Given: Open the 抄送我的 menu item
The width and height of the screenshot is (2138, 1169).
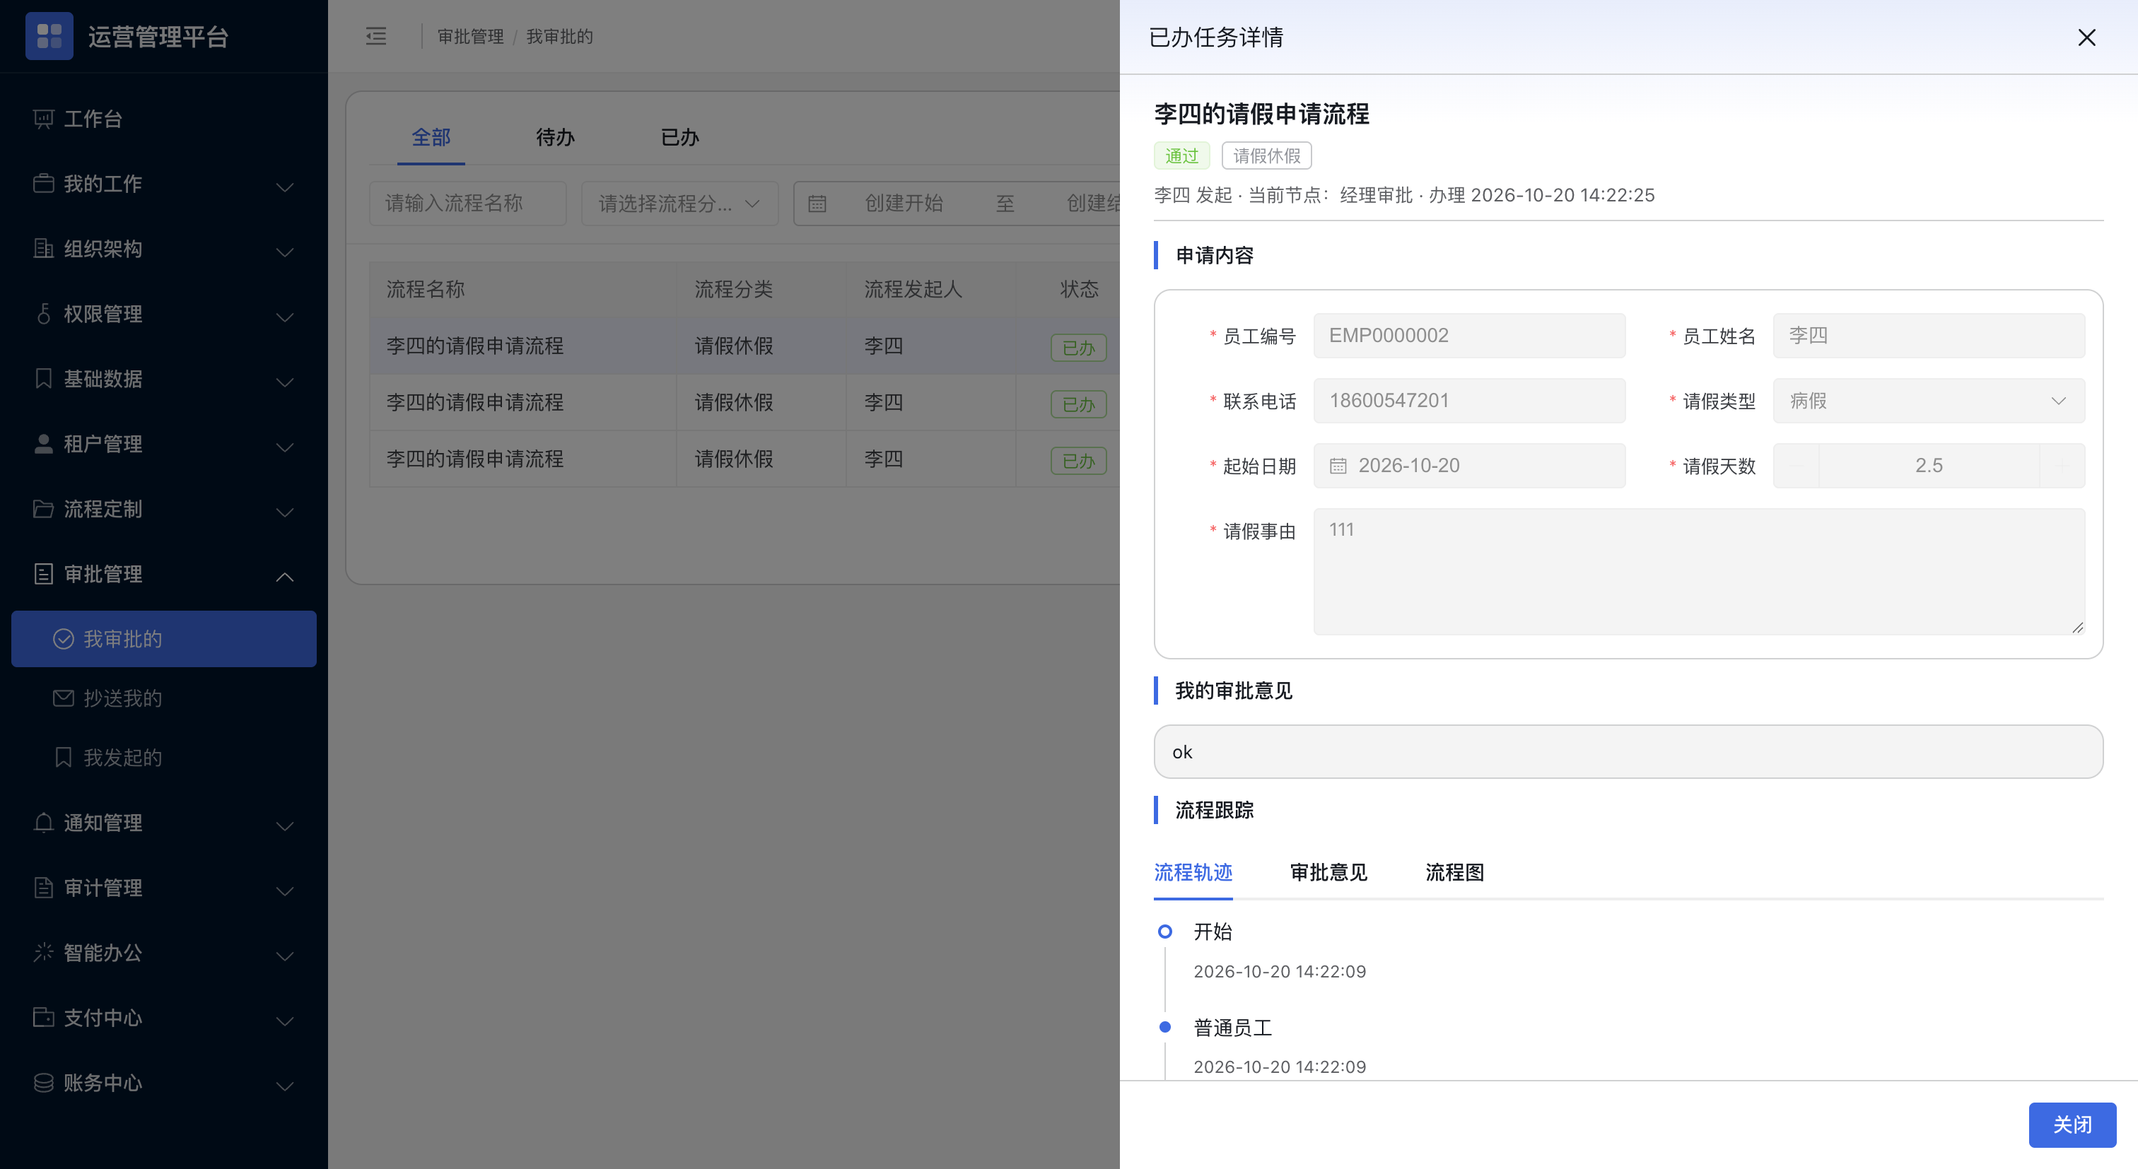Looking at the screenshot, I should click(x=163, y=698).
